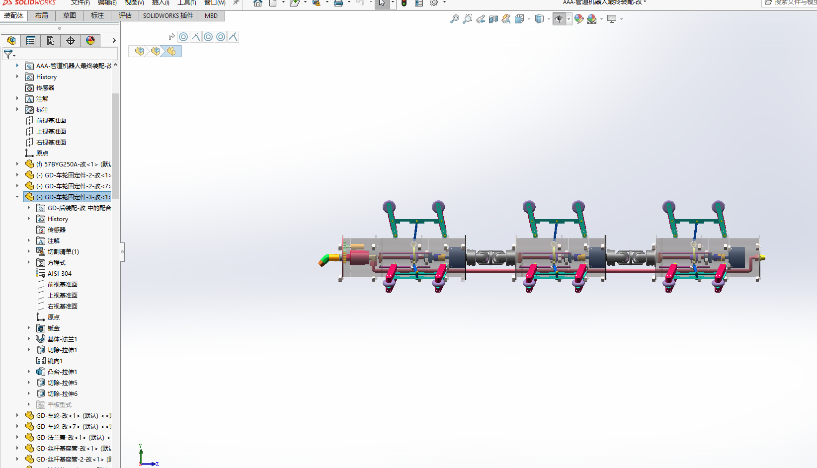This screenshot has width=817, height=468.
Task: Select the DisplayManager colored sphere tab
Action: [x=90, y=41]
